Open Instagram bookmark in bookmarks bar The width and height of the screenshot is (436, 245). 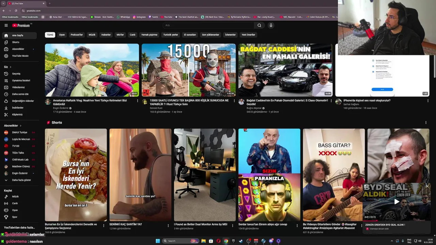tap(139, 17)
